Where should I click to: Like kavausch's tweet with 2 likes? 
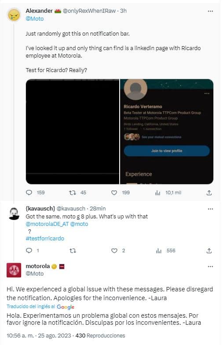[114, 251]
